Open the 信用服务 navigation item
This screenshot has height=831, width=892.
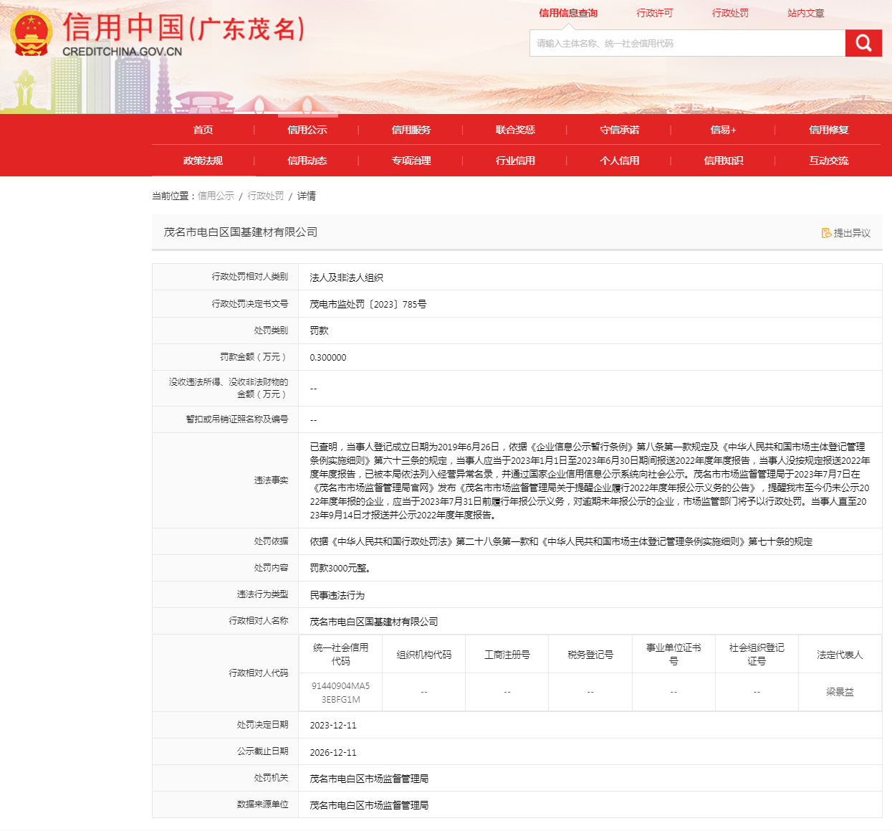coord(411,130)
